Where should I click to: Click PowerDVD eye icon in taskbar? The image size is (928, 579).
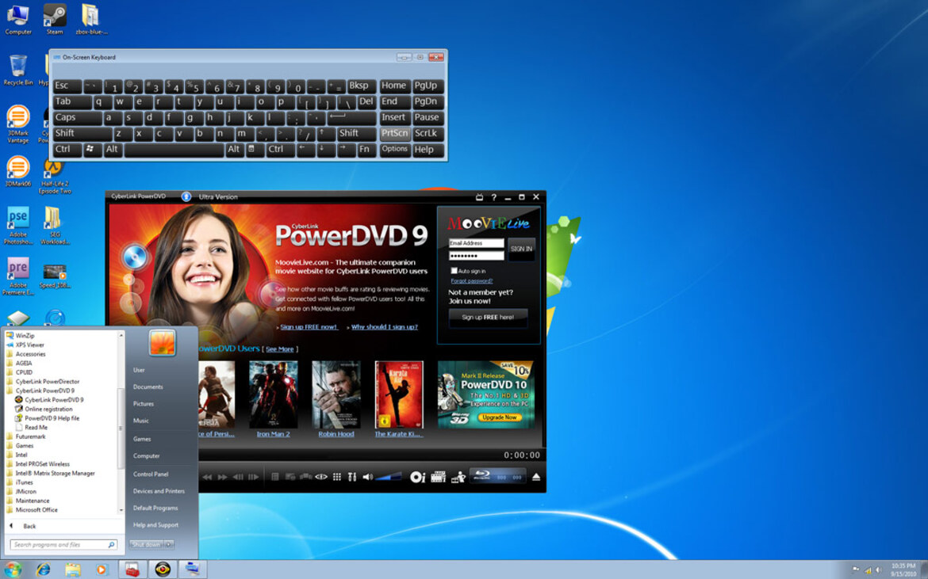point(162,569)
